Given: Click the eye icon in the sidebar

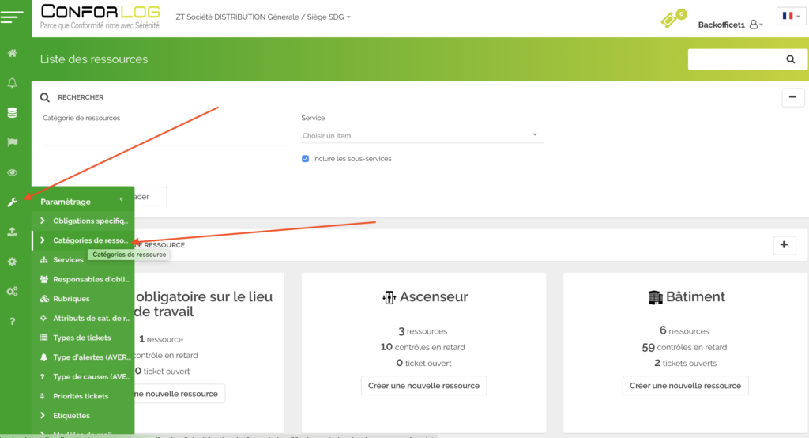Looking at the screenshot, I should tap(12, 172).
